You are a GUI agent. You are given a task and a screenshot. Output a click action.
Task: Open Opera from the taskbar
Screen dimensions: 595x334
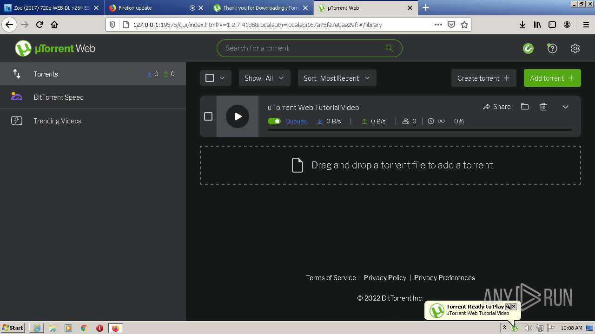coord(99,328)
